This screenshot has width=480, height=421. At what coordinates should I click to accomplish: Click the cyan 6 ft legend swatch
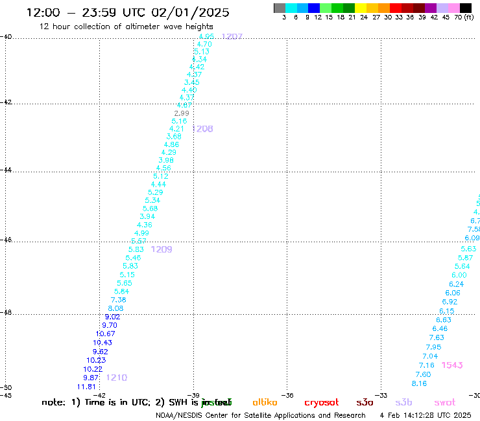point(291,8)
